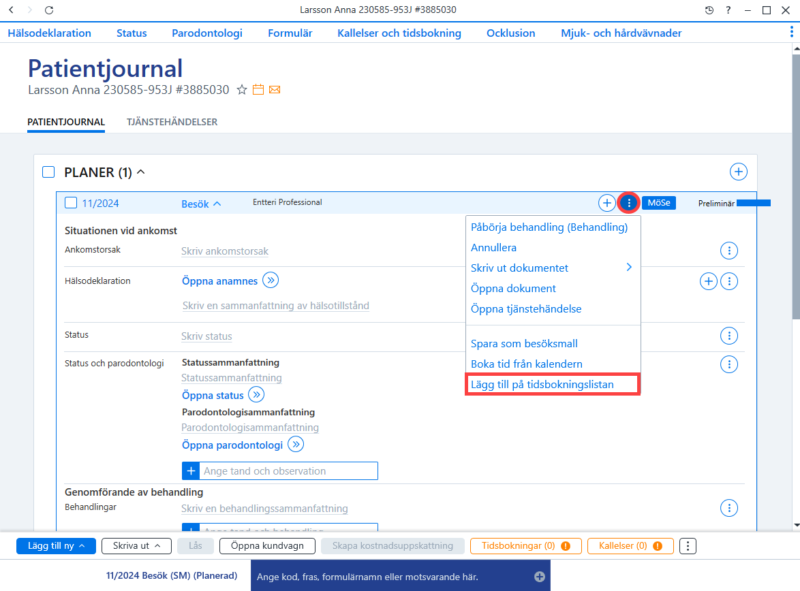Open the patient calendar icon
The image size is (800, 591).
(x=258, y=90)
